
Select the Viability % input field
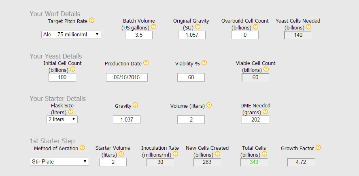point(191,77)
